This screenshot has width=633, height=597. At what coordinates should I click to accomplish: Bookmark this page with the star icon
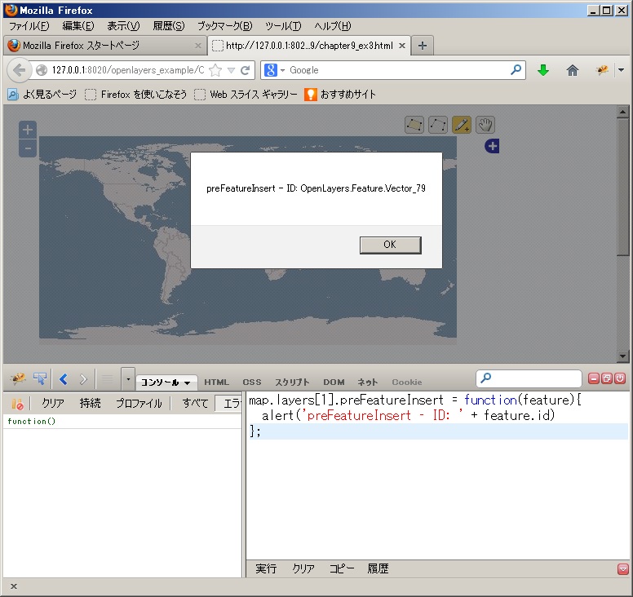tap(215, 70)
